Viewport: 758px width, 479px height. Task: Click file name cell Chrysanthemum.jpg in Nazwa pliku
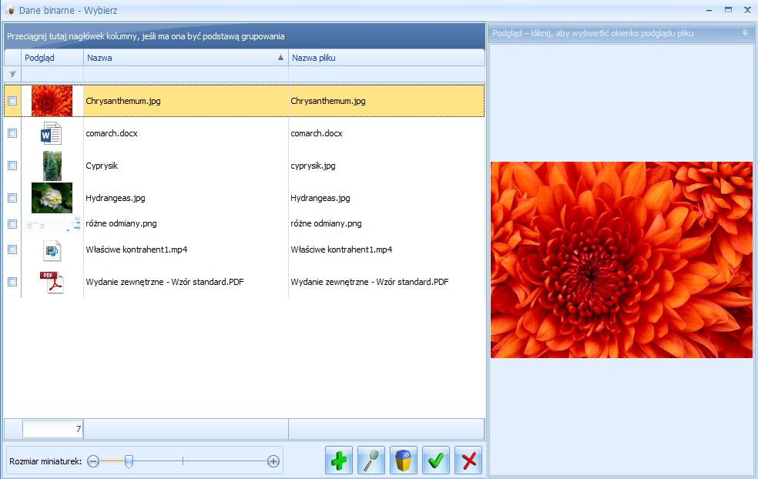pyautogui.click(x=386, y=101)
